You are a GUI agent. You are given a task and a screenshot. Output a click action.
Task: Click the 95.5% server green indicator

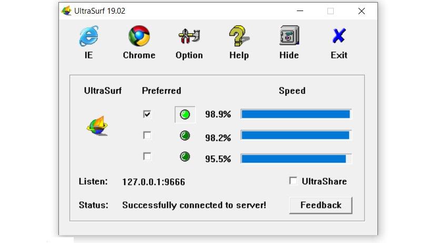click(185, 157)
